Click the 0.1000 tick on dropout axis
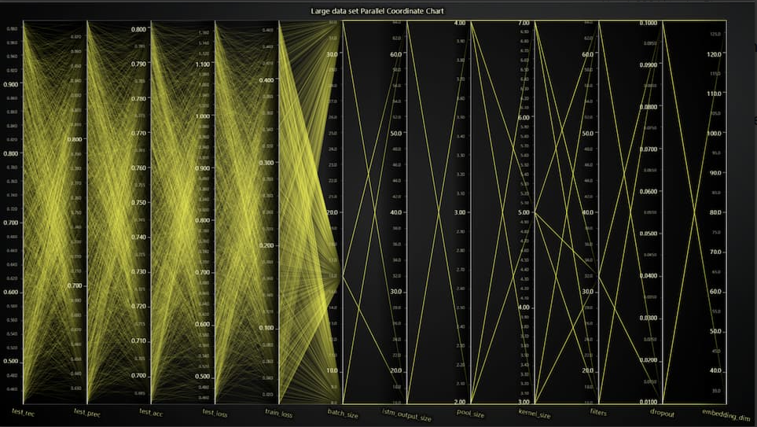This screenshot has width=757, height=427. click(649, 23)
